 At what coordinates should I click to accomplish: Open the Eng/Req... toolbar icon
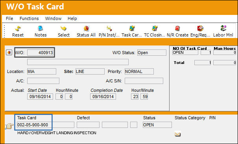(x=200, y=28)
